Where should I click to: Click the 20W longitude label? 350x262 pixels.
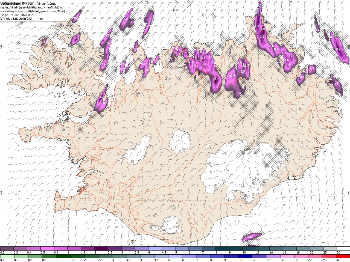pyautogui.click(x=145, y=1)
